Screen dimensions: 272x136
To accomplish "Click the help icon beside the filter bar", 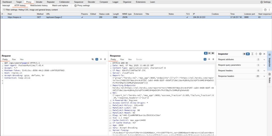I will (x=265, y=10).
